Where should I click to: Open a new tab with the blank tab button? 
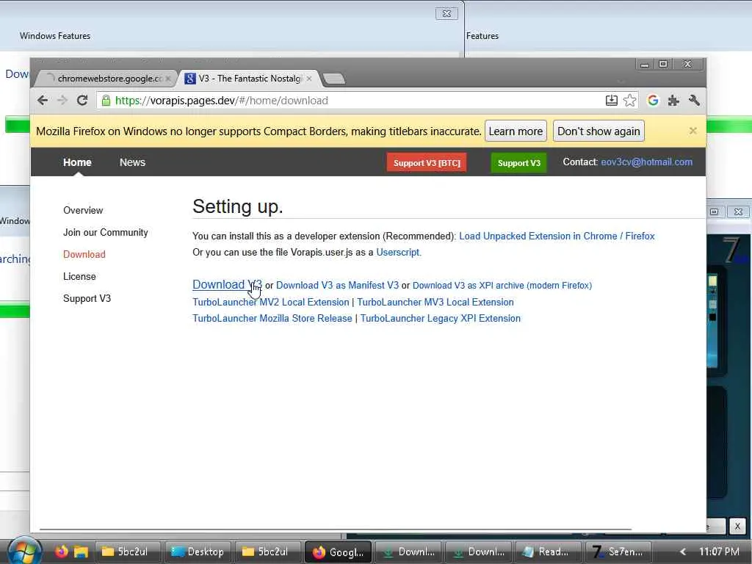tap(334, 79)
